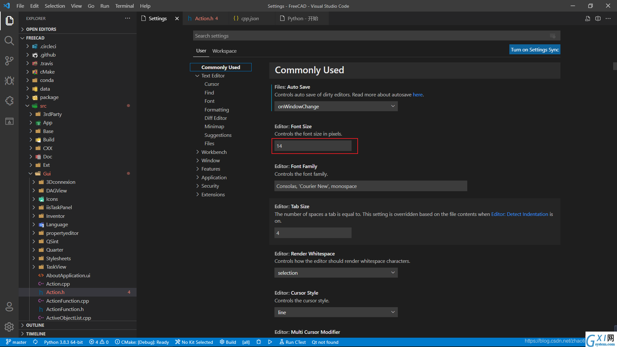Screen dimensions: 617x347
Task: Turn on Settings Sync button
Action: 535,49
